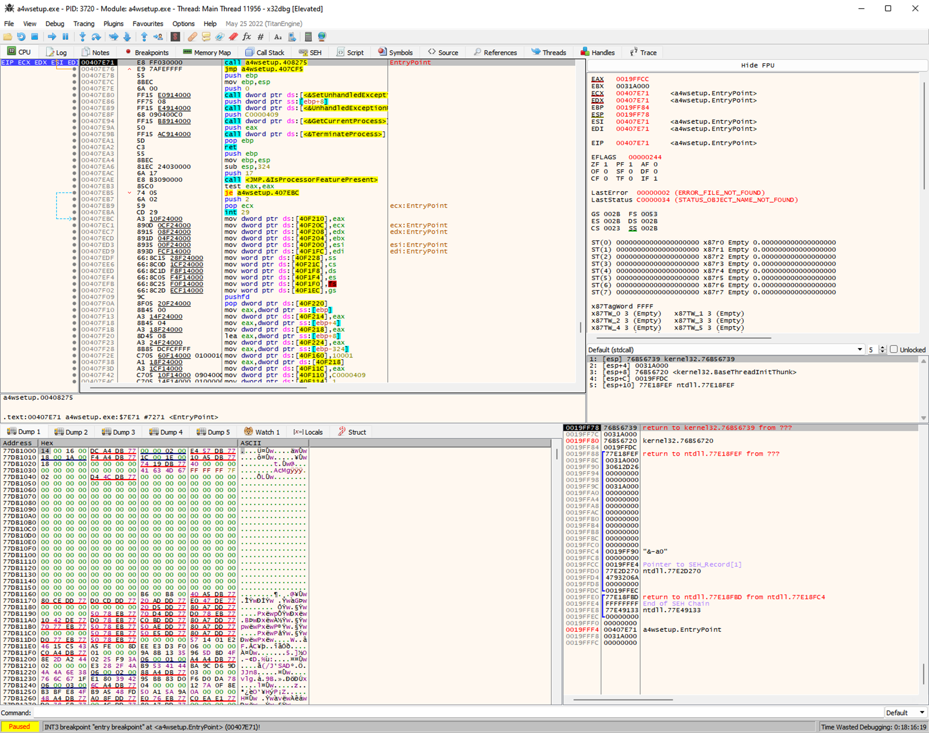Switch to the Memory Map tab
Screen dimensions: 929x733
(x=207, y=52)
